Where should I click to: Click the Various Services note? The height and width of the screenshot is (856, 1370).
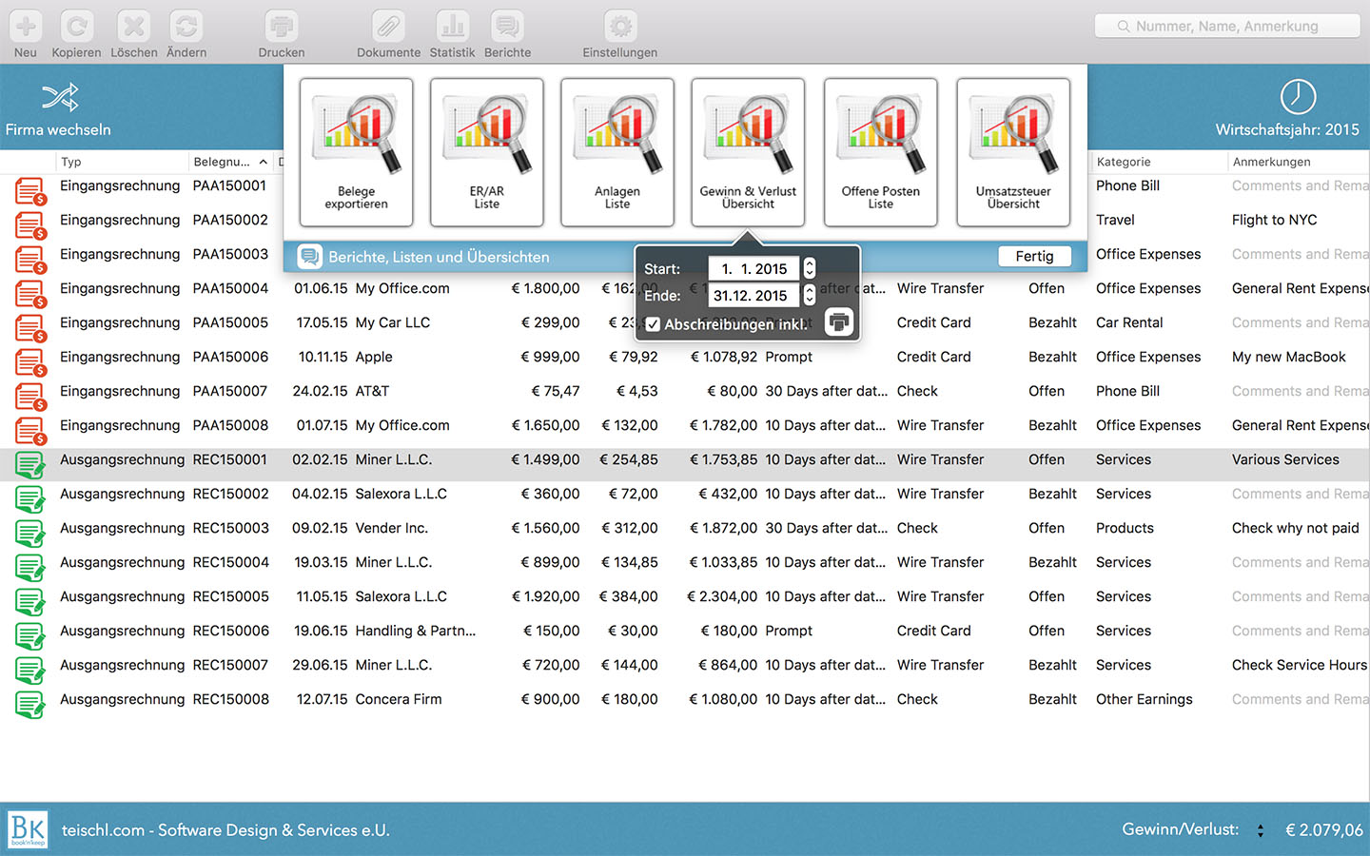[x=1285, y=459]
